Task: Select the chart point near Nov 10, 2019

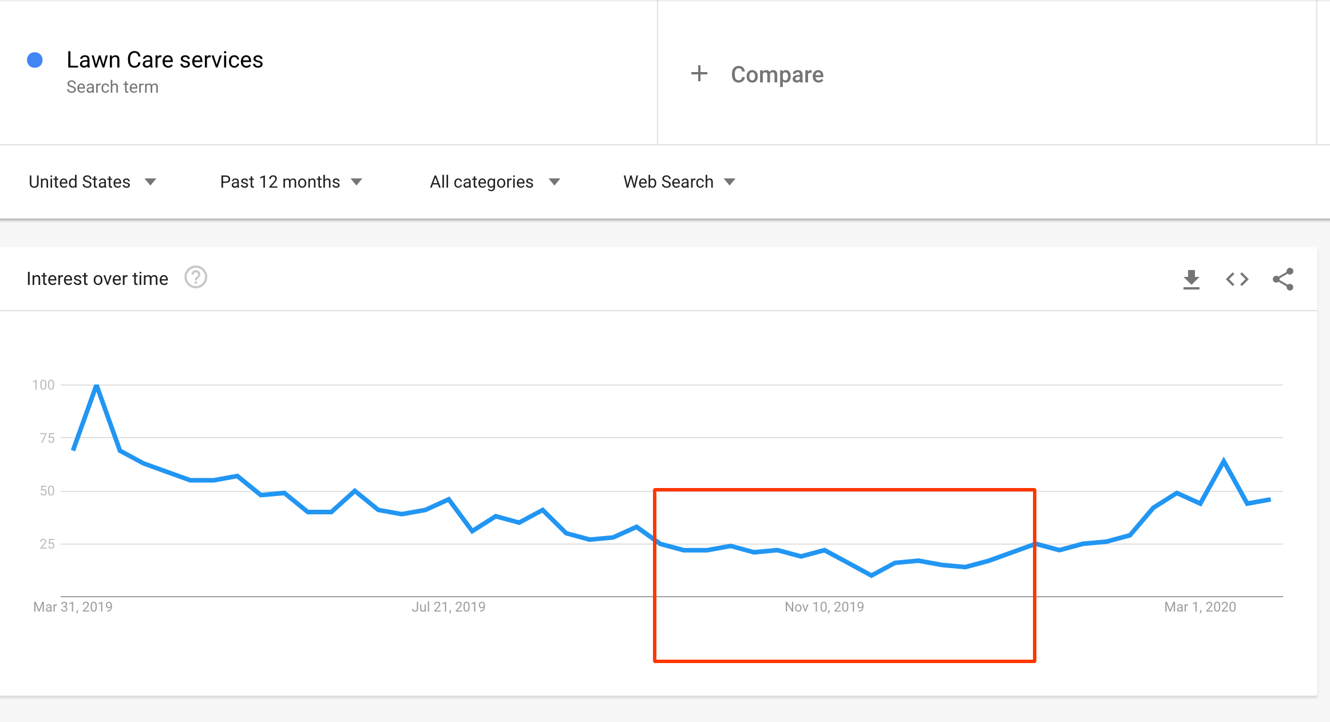Action: point(824,550)
